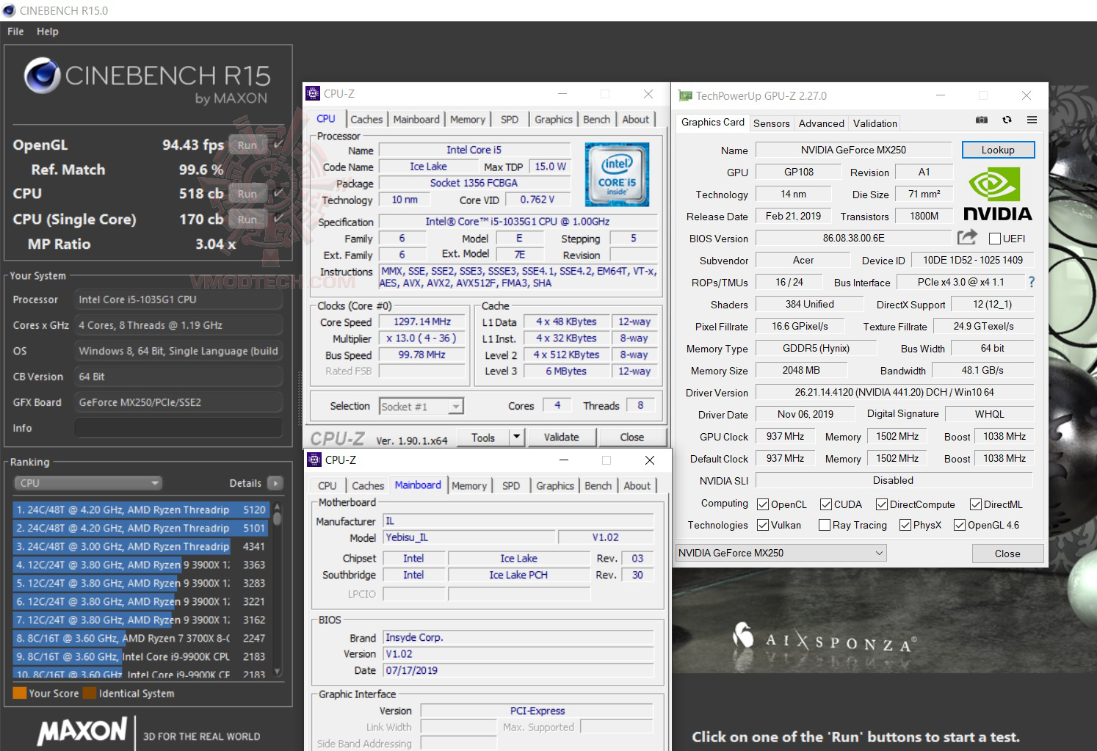Viewport: 1097px width, 751px height.
Task: Click the Lookup button in GPU-Z
Action: pyautogui.click(x=998, y=150)
